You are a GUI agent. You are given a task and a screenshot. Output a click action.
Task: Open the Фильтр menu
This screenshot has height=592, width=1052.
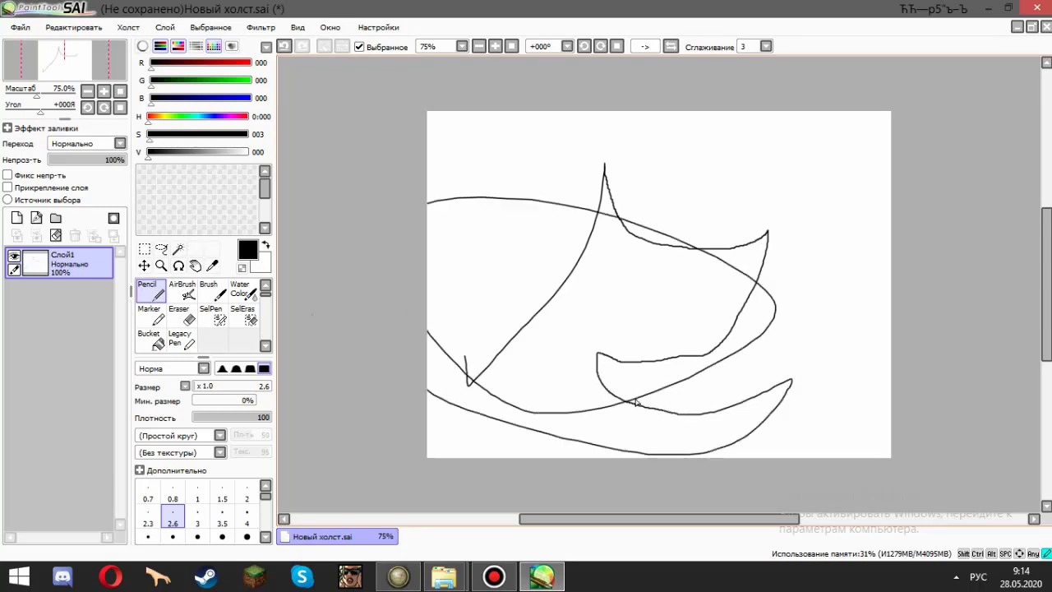click(x=261, y=27)
